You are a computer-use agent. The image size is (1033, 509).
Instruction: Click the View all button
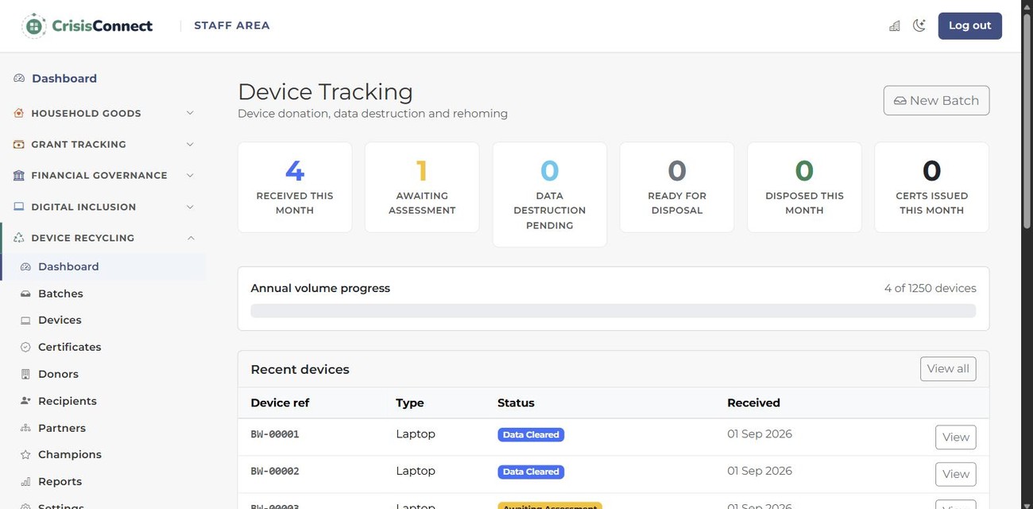tap(948, 369)
